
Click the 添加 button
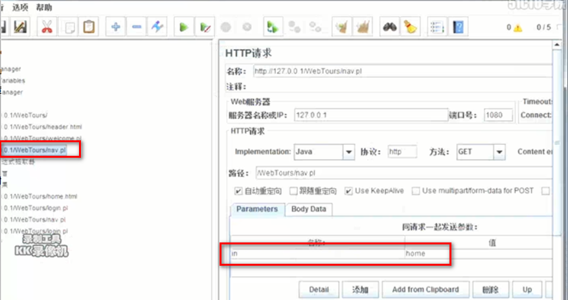(361, 290)
